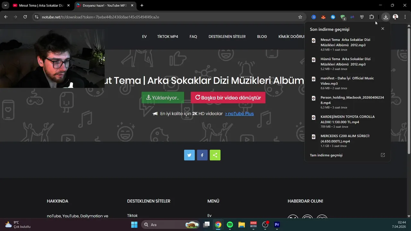Follow the noTube Plus link
Screen dimensions: 411x231
[x=240, y=114]
